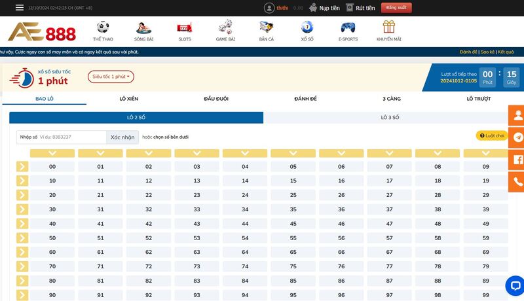Open the Sao kê statement link
524x301 pixels.
(487, 52)
